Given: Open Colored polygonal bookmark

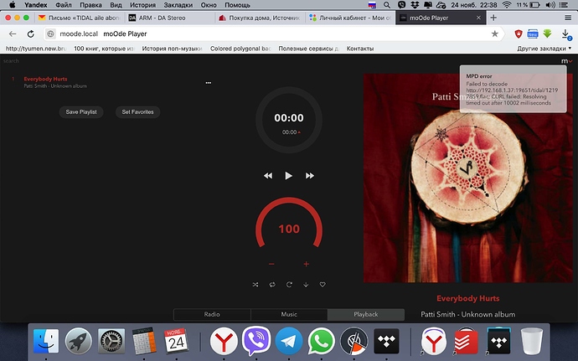Looking at the screenshot, I should coord(240,49).
